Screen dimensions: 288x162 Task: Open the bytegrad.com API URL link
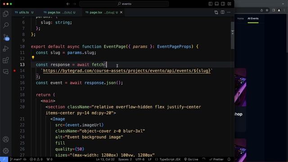pos(127,71)
